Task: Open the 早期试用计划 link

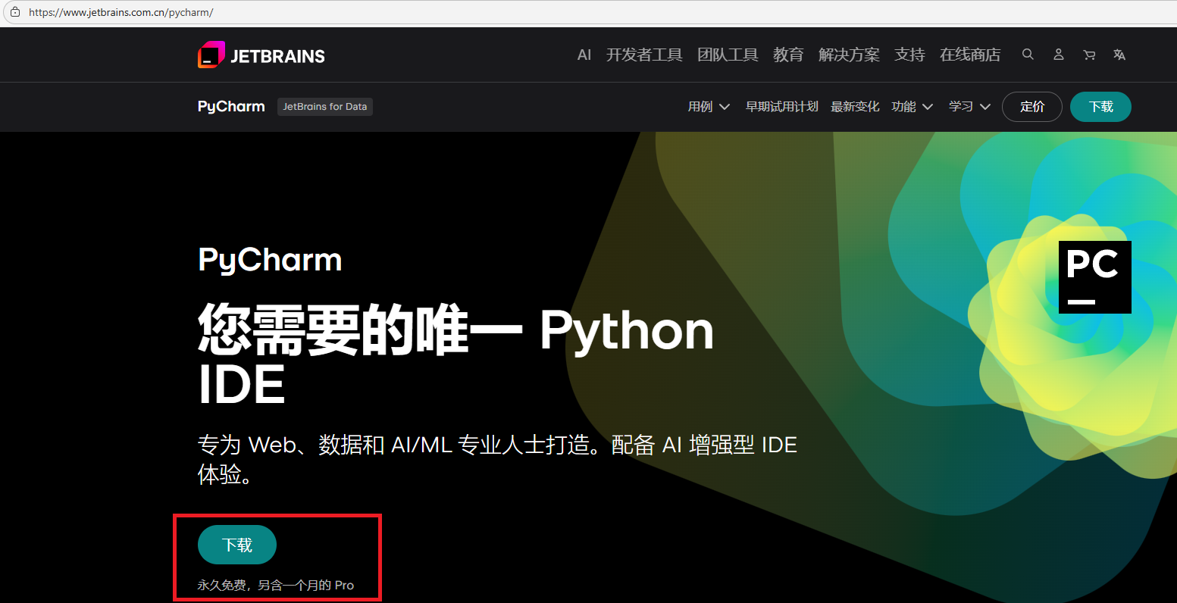Action: click(x=781, y=107)
